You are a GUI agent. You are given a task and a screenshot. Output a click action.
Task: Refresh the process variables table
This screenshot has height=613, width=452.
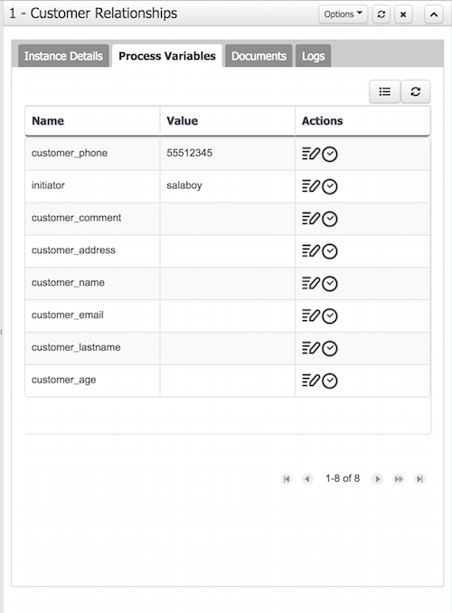pyautogui.click(x=415, y=91)
